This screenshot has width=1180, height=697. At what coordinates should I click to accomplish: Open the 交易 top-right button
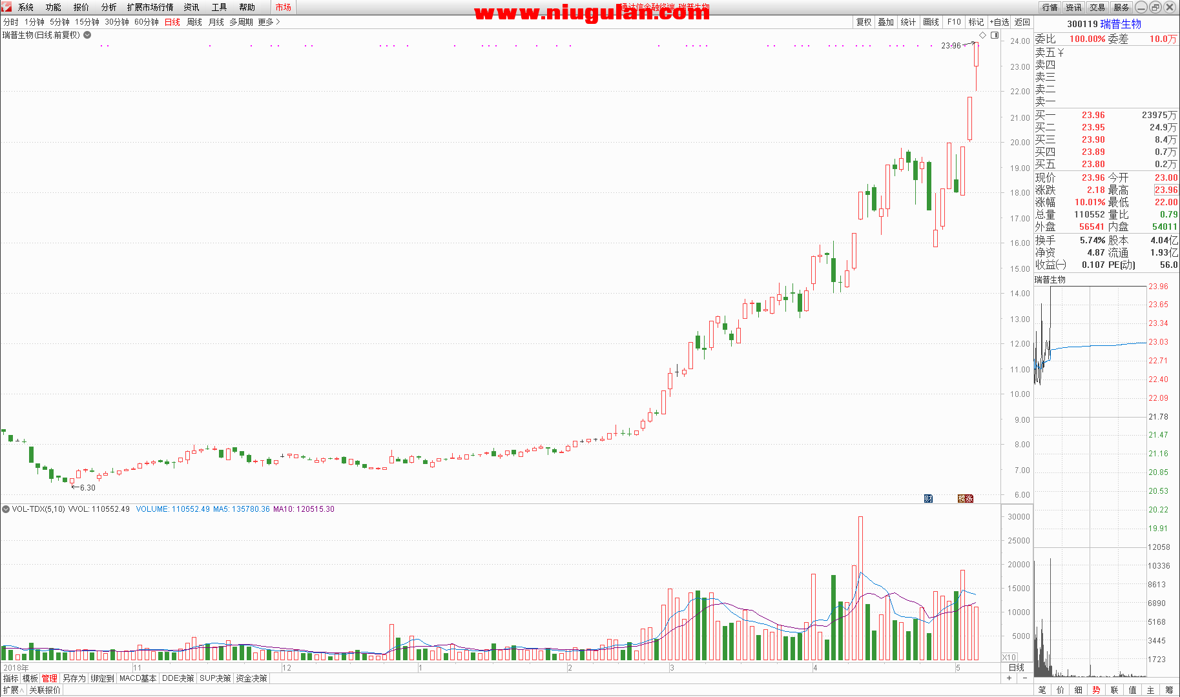point(1098,7)
